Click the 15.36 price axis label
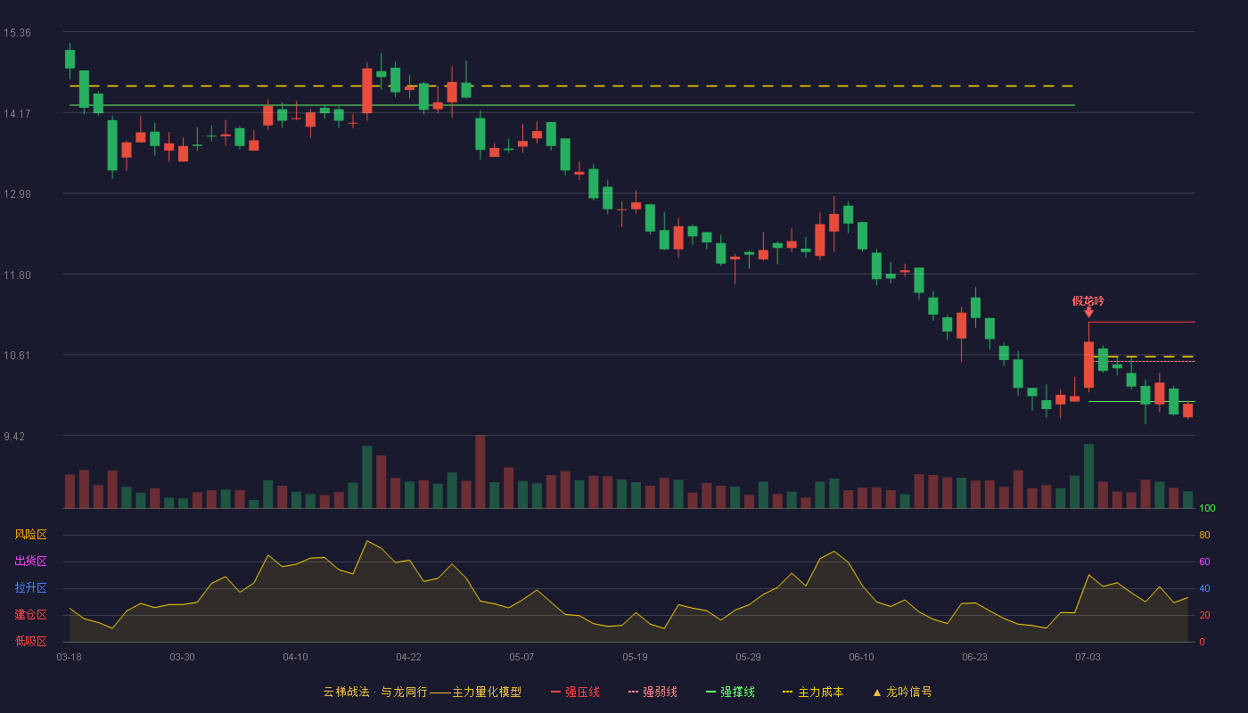Screen dimensions: 1248x713 tap(17, 33)
